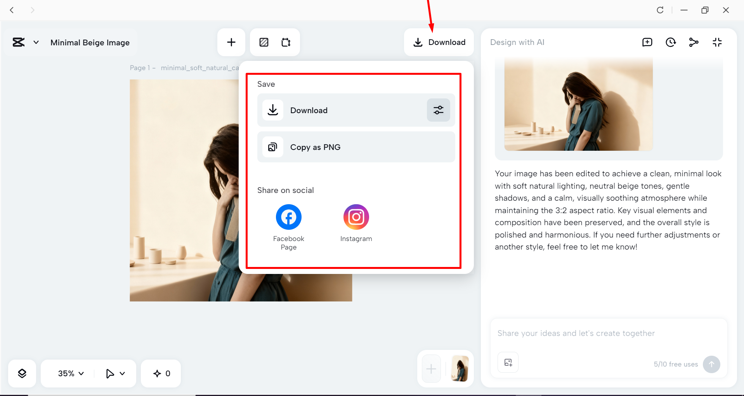Go back with the left arrow
Image resolution: width=744 pixels, height=396 pixels.
[12, 10]
